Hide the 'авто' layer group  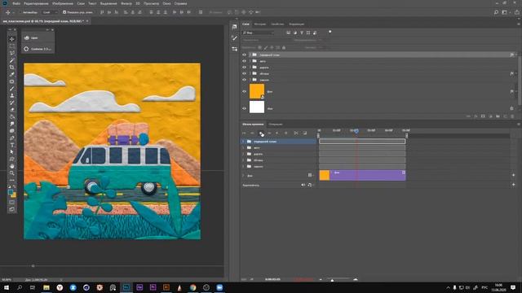(x=244, y=61)
